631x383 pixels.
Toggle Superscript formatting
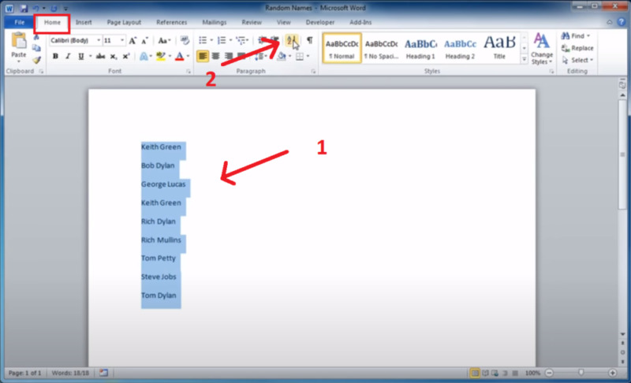tap(126, 56)
